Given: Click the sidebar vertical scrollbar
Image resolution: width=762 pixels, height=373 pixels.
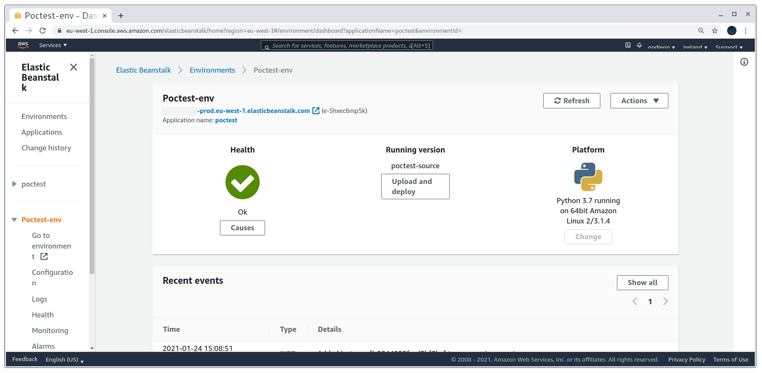Looking at the screenshot, I should click(x=92, y=166).
